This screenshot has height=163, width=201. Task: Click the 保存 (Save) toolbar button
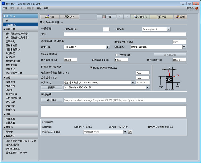[x=69, y=17]
